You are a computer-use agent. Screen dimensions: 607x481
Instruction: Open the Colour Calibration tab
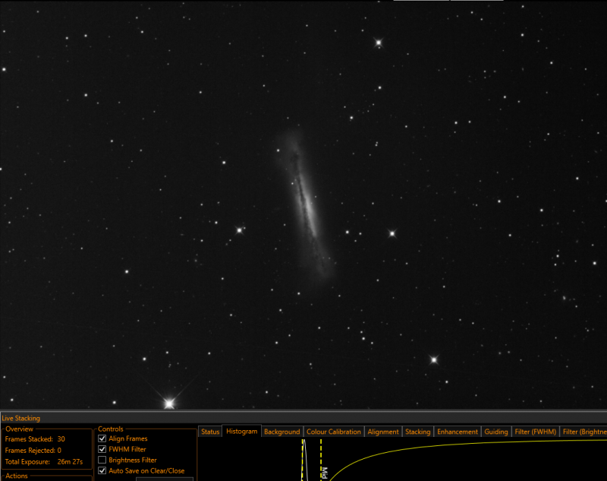click(333, 432)
